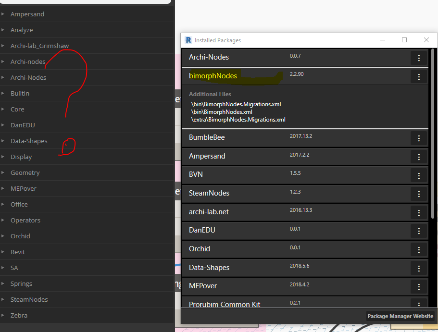Click the BimorphNodes.xml additional file entry
The width and height of the screenshot is (438, 332).
[x=222, y=112]
